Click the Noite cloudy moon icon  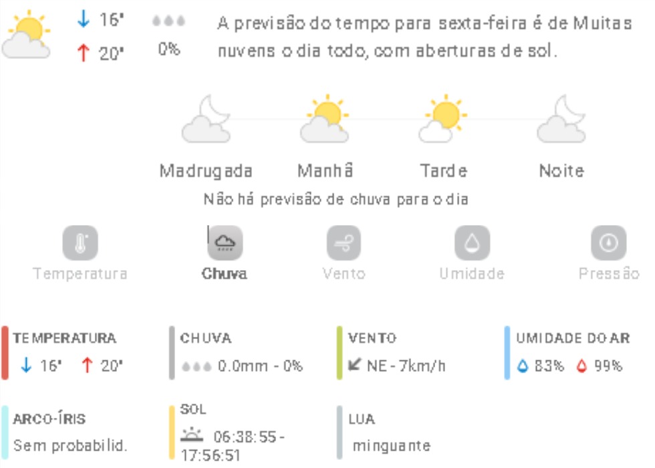[x=561, y=120]
